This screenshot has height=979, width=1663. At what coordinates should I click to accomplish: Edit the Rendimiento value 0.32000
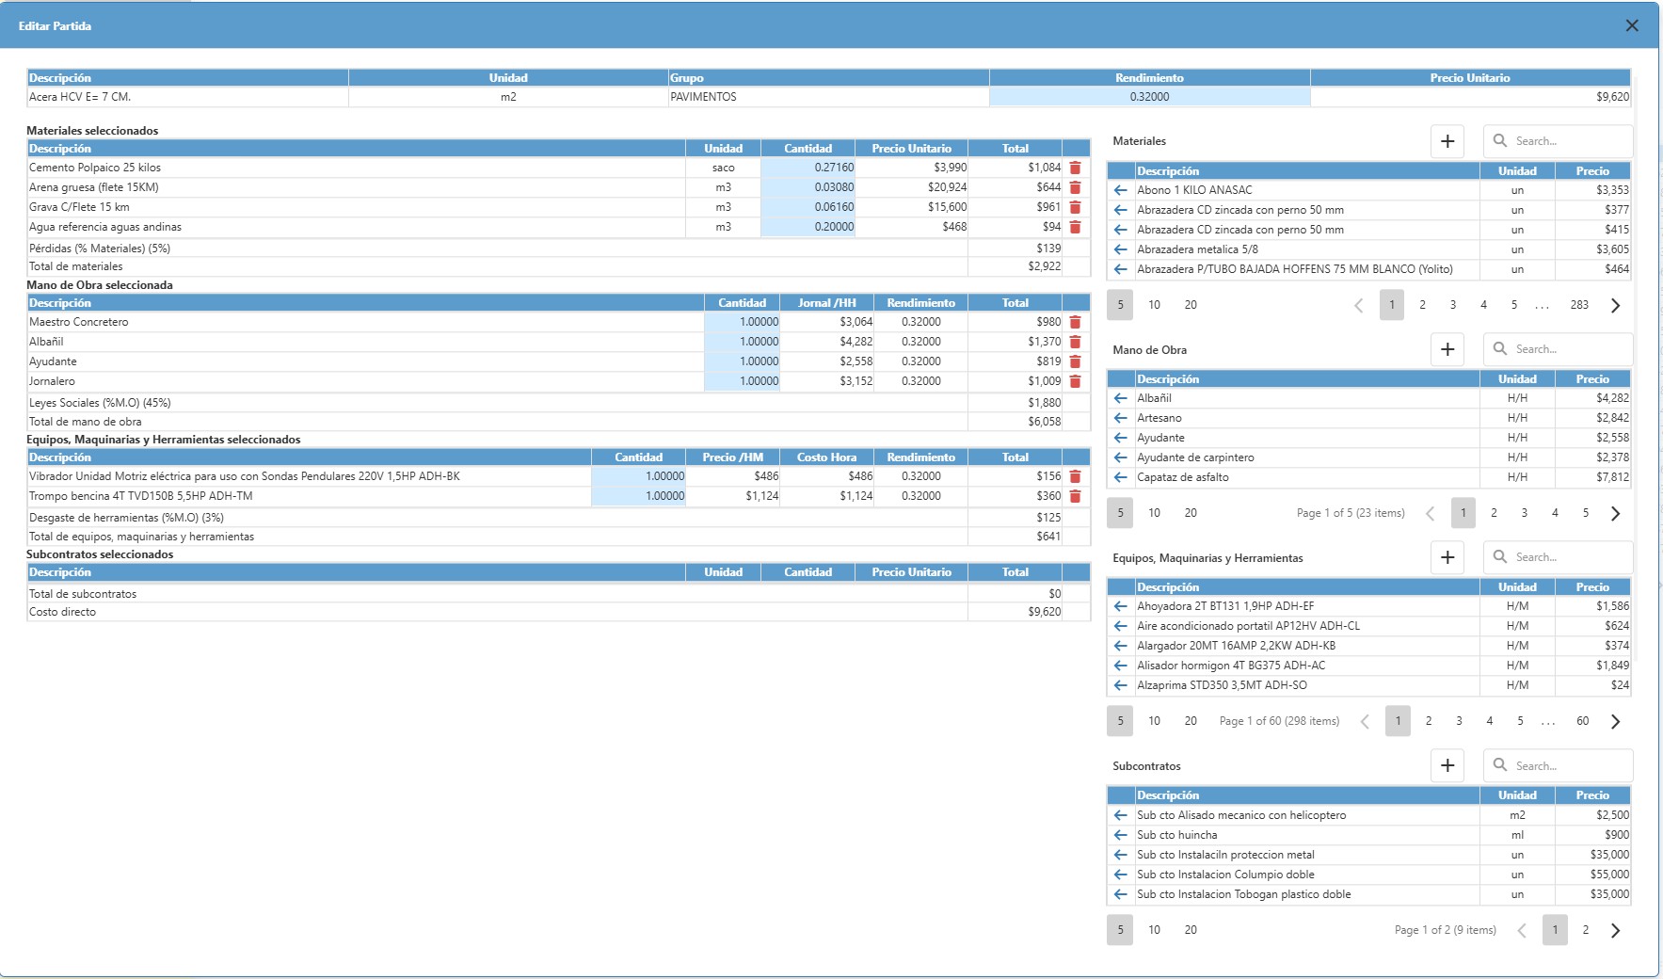[x=1149, y=97]
